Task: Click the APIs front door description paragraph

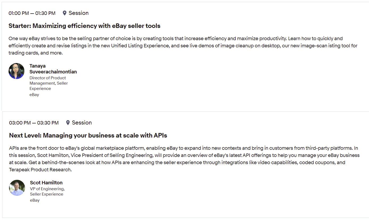Action: click(184, 159)
